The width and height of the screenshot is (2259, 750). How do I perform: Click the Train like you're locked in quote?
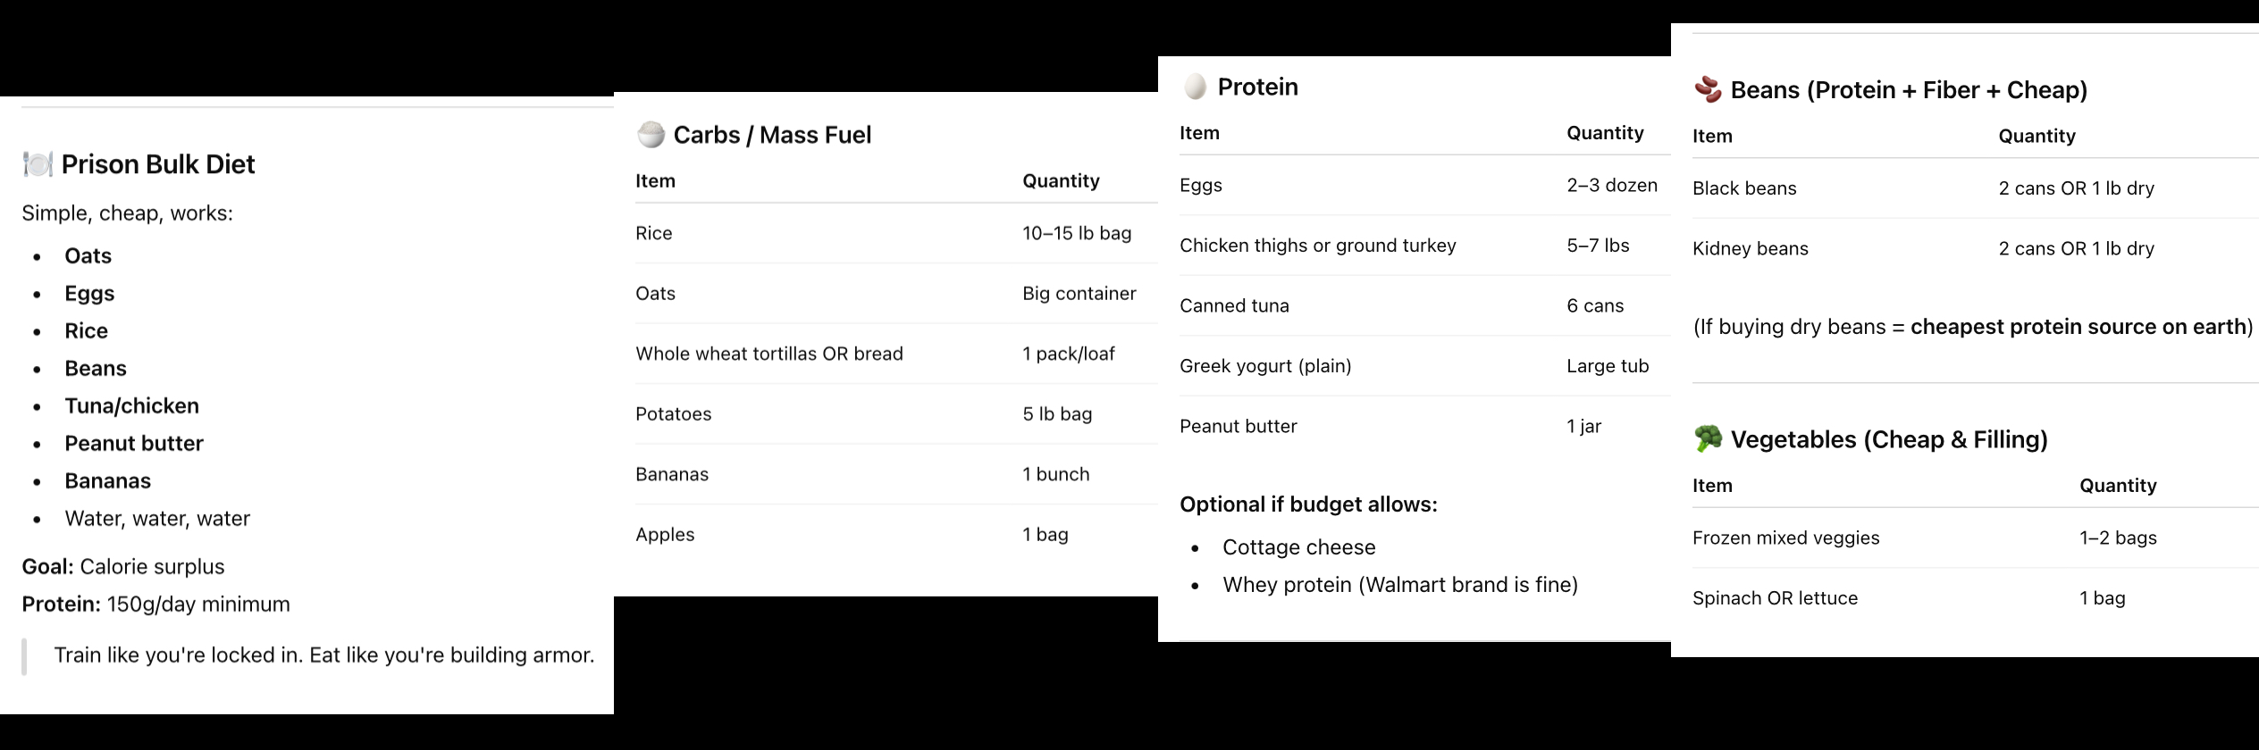[323, 655]
